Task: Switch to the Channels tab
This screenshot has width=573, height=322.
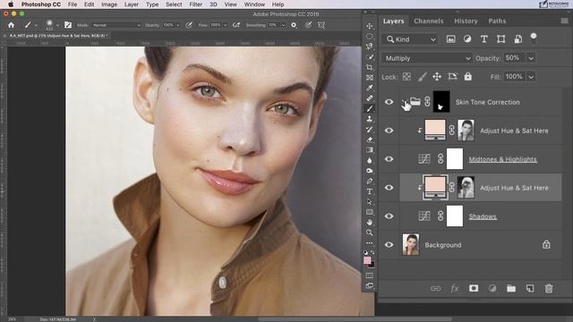Action: tap(428, 21)
